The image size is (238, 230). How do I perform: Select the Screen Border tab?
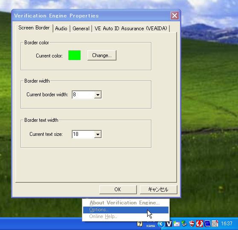[34, 28]
